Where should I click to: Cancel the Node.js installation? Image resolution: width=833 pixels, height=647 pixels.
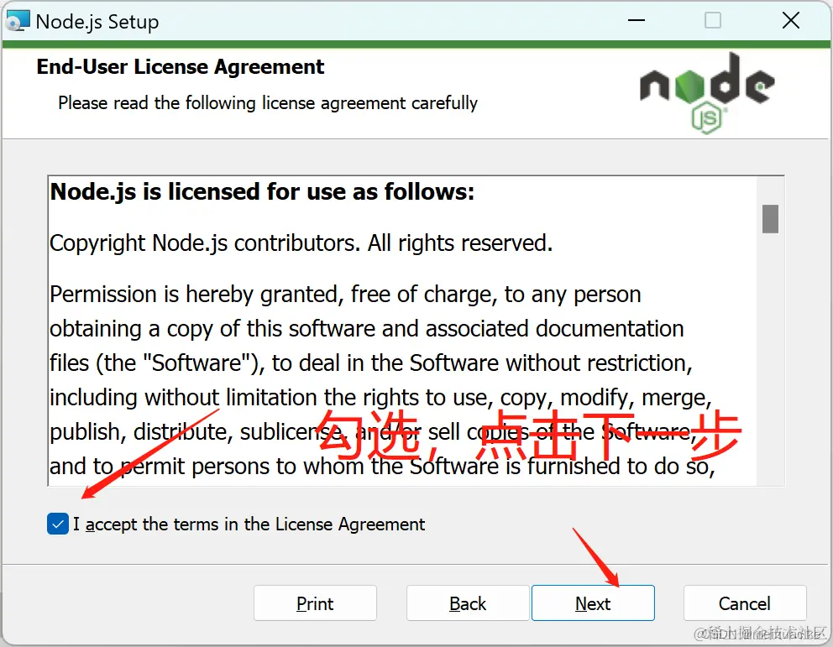pos(744,603)
